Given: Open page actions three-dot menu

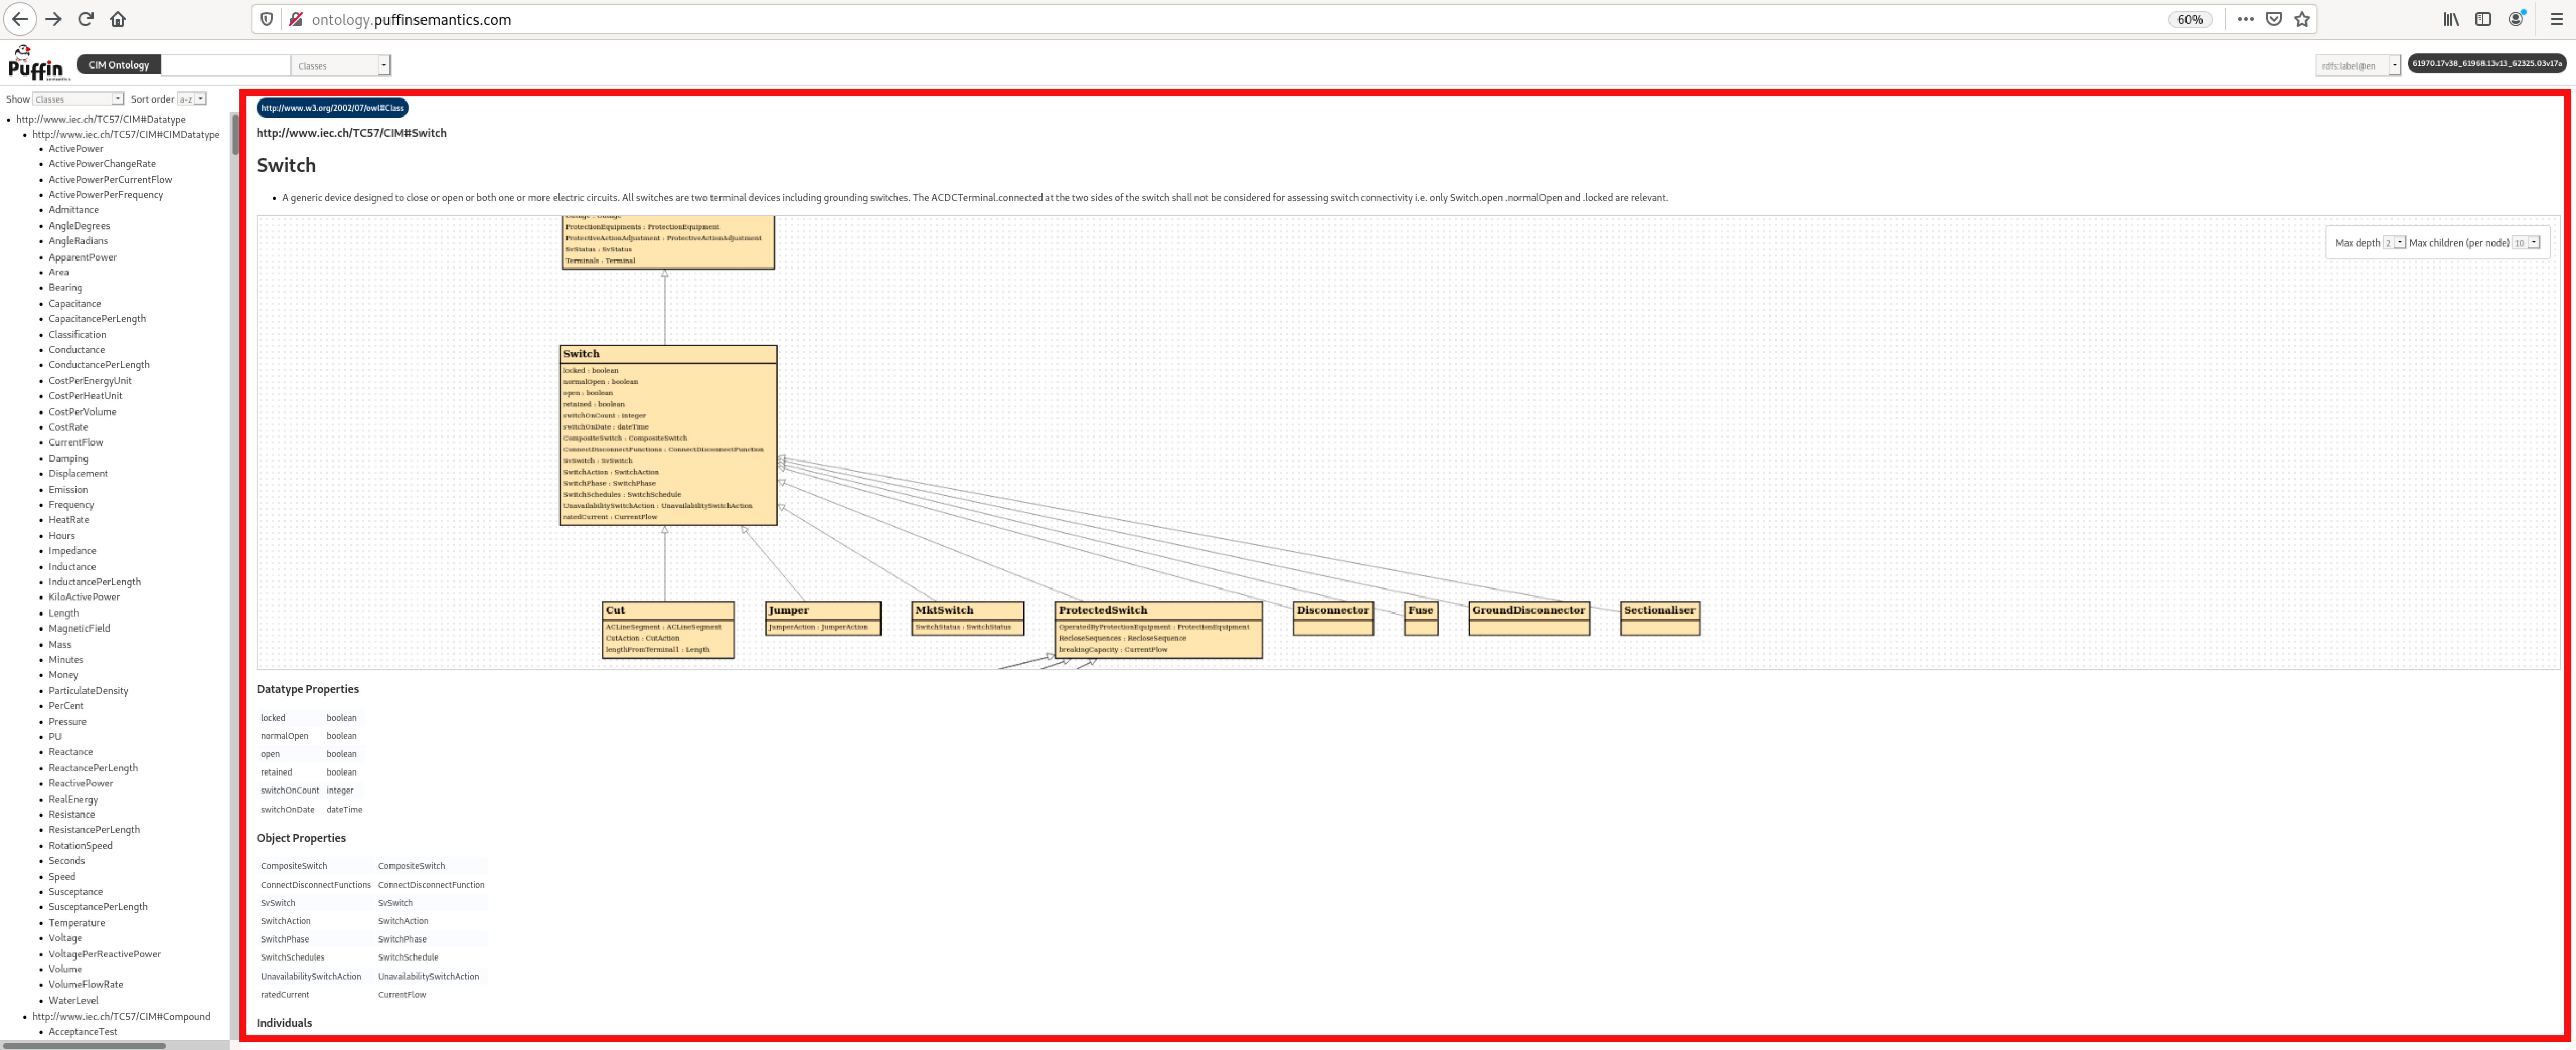Looking at the screenshot, I should click(x=2245, y=19).
